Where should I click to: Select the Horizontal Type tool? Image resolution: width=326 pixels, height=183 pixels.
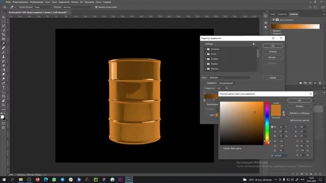tap(4, 87)
